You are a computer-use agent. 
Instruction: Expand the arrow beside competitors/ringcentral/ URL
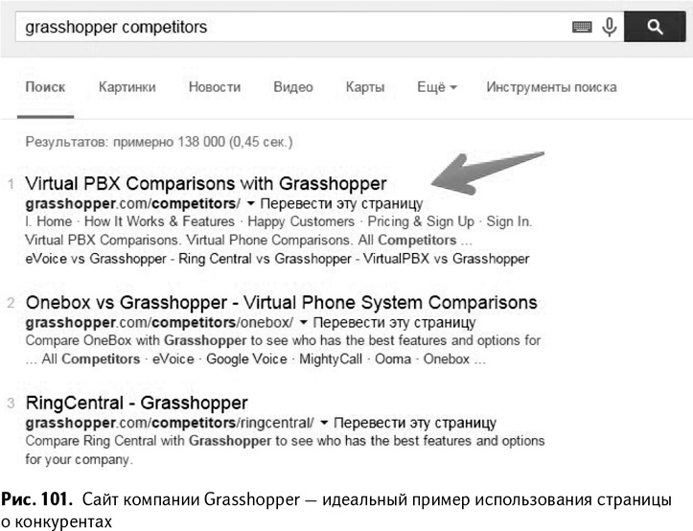[x=324, y=423]
